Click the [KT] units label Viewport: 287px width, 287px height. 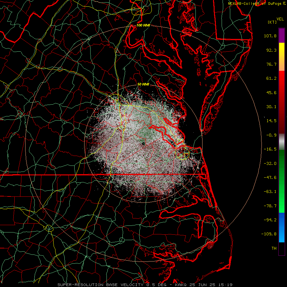[x=272, y=22]
